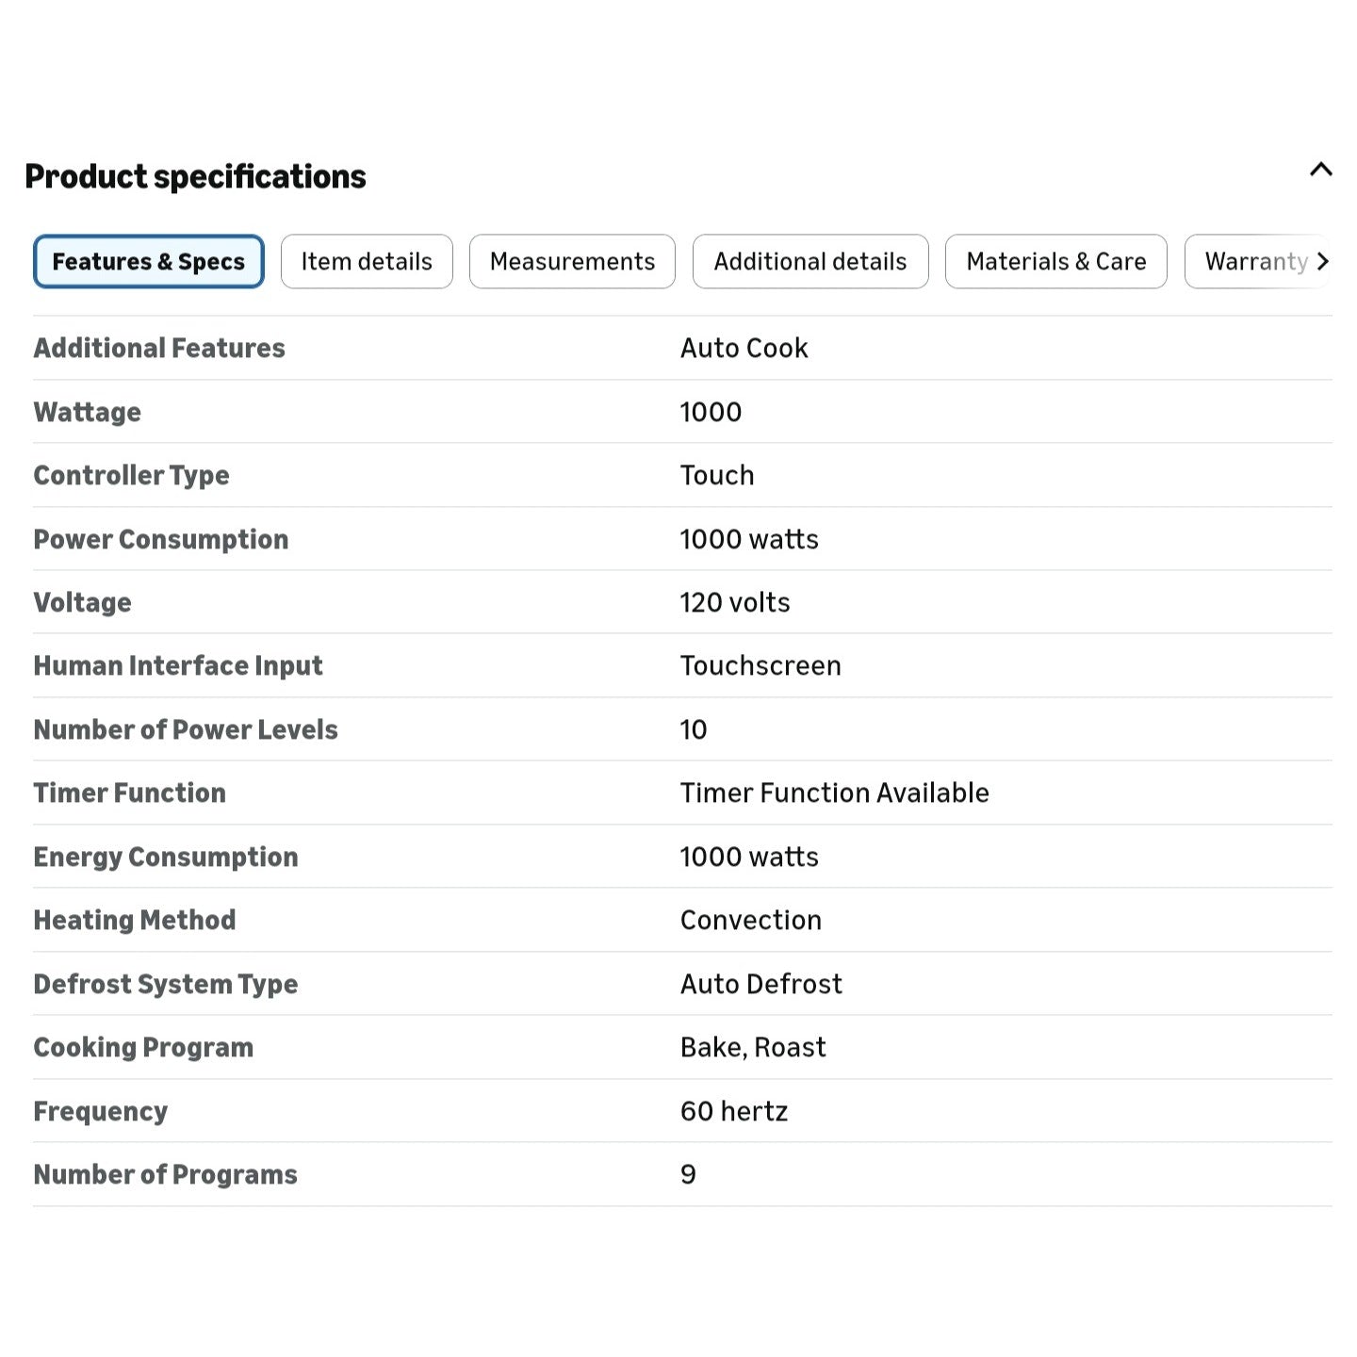Screen dimensions: 1357x1357
Task: Click the Power Consumption label
Action: point(161,539)
